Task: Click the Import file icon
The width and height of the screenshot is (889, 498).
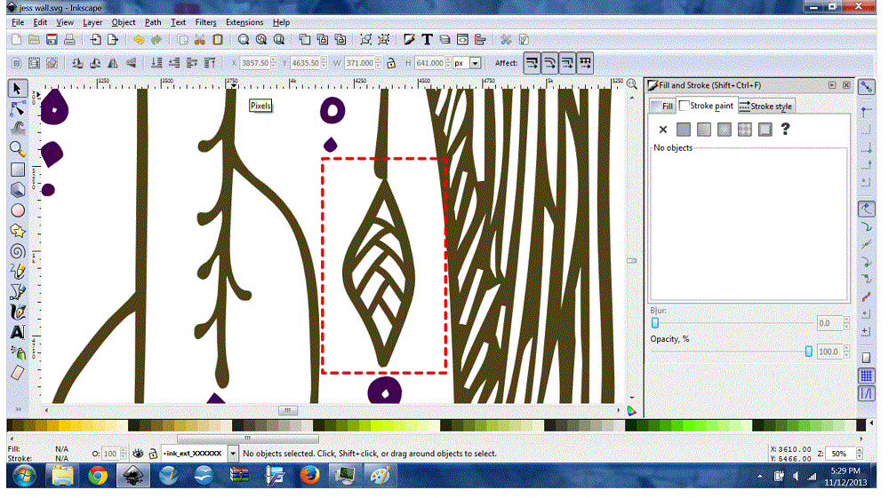Action: [x=96, y=40]
